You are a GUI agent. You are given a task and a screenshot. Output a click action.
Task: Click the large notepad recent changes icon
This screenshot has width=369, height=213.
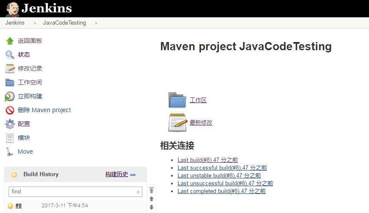[x=177, y=123]
